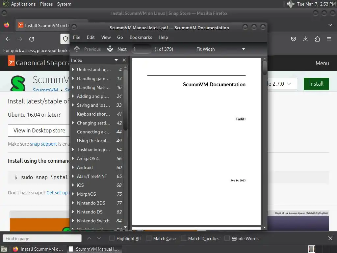Close the Firefox find bar

coord(330,238)
